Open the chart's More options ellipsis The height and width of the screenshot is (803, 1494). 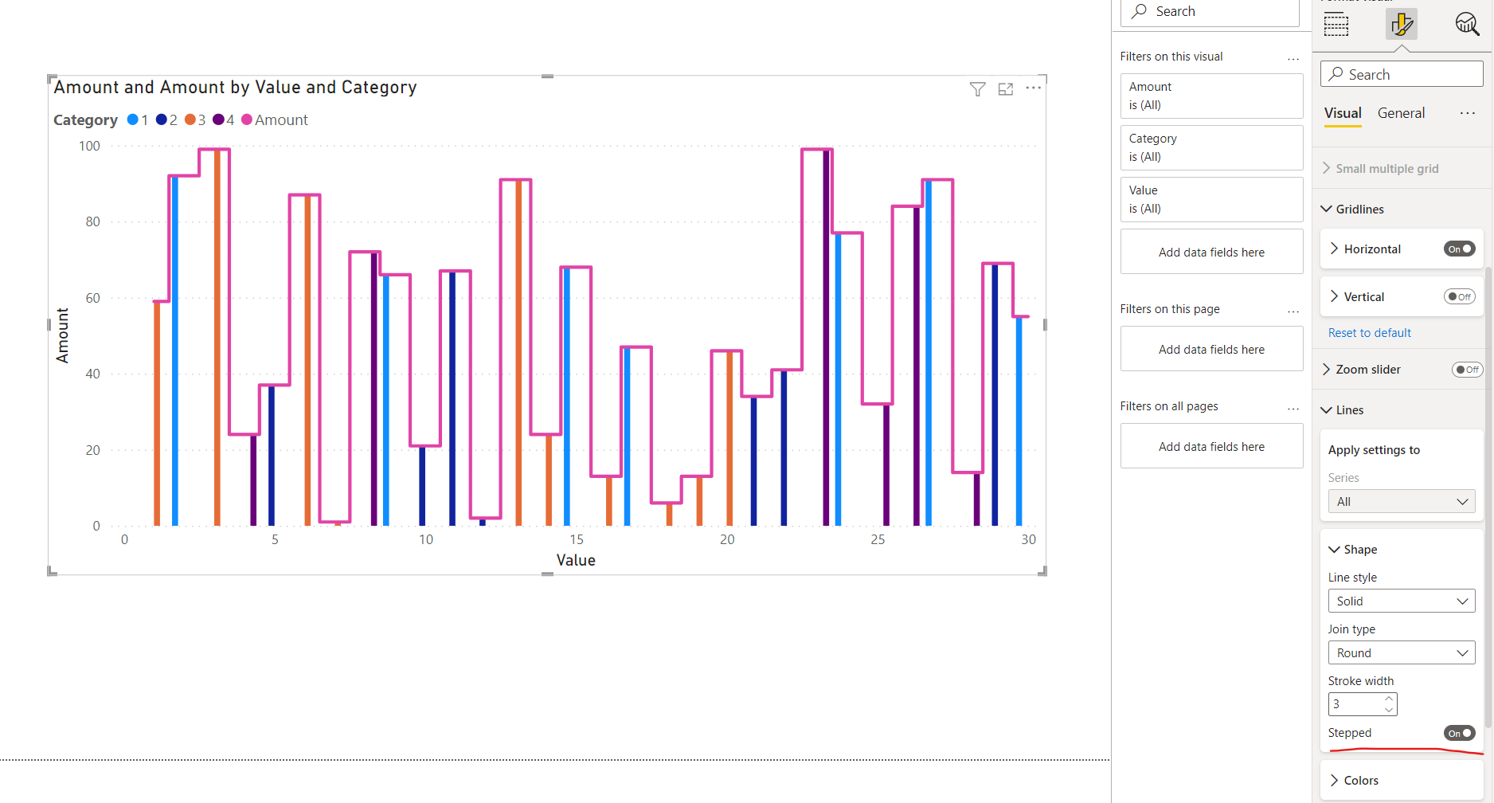click(x=1034, y=88)
